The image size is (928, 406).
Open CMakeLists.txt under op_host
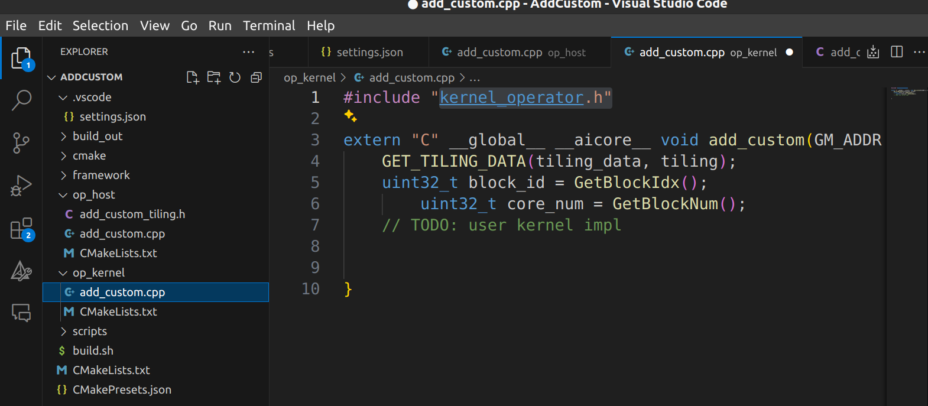click(156, 253)
